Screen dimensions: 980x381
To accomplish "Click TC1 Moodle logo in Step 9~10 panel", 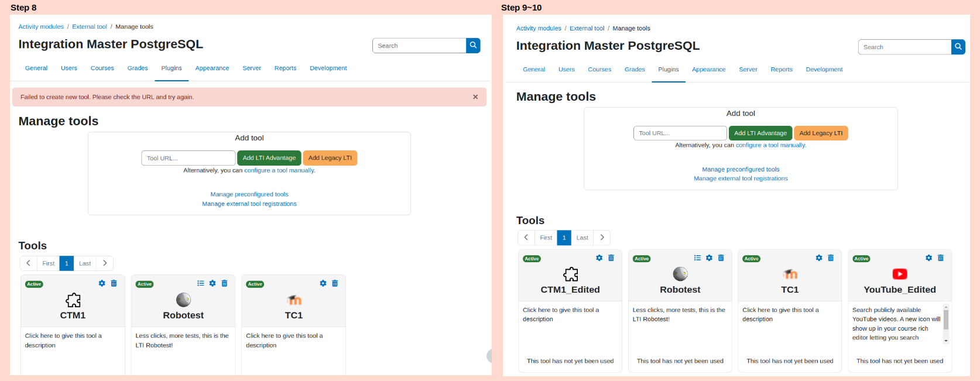I will tap(790, 274).
